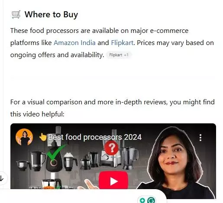223x203 pixels.
Task: Click the red question mark badge in thumbnail
Action: [x=111, y=148]
